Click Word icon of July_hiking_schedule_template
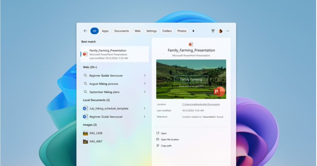This screenshot has height=166, width=317. pyautogui.click(x=85, y=109)
